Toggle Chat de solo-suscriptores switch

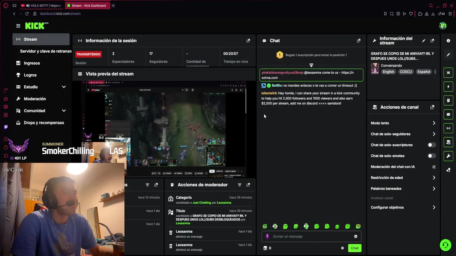click(x=431, y=145)
